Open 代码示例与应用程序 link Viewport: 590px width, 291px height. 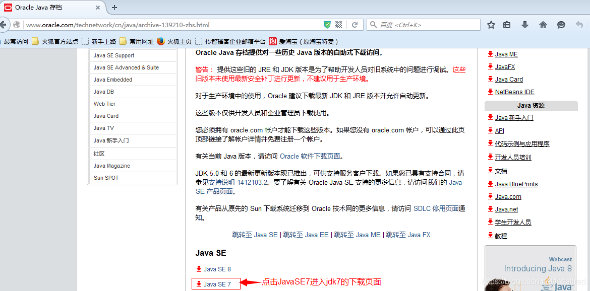[x=522, y=144]
